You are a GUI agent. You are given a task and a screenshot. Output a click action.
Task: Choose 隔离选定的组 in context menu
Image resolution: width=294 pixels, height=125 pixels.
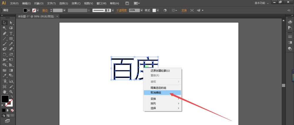pos(162,88)
